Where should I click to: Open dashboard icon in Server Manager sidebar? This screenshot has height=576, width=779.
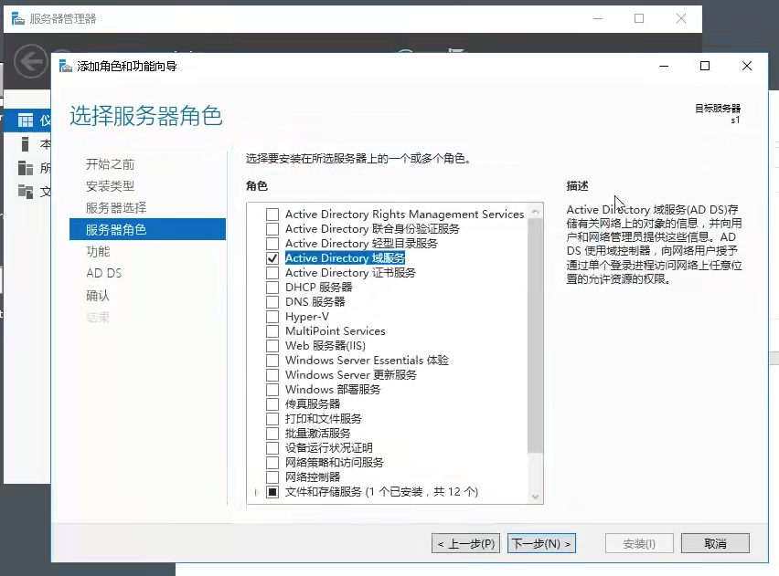pos(26,120)
